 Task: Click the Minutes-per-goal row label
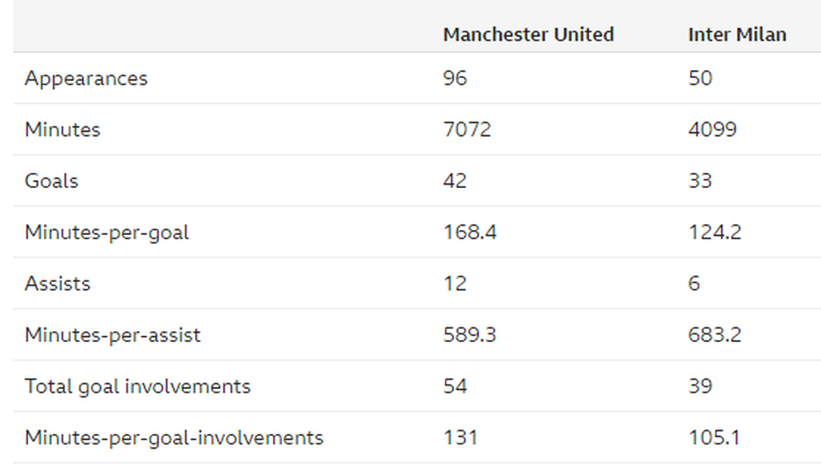pyautogui.click(x=107, y=232)
